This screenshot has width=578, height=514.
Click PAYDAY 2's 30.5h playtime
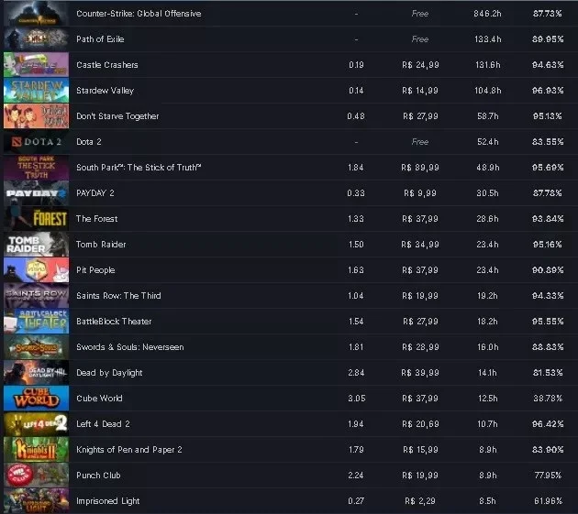click(x=487, y=193)
